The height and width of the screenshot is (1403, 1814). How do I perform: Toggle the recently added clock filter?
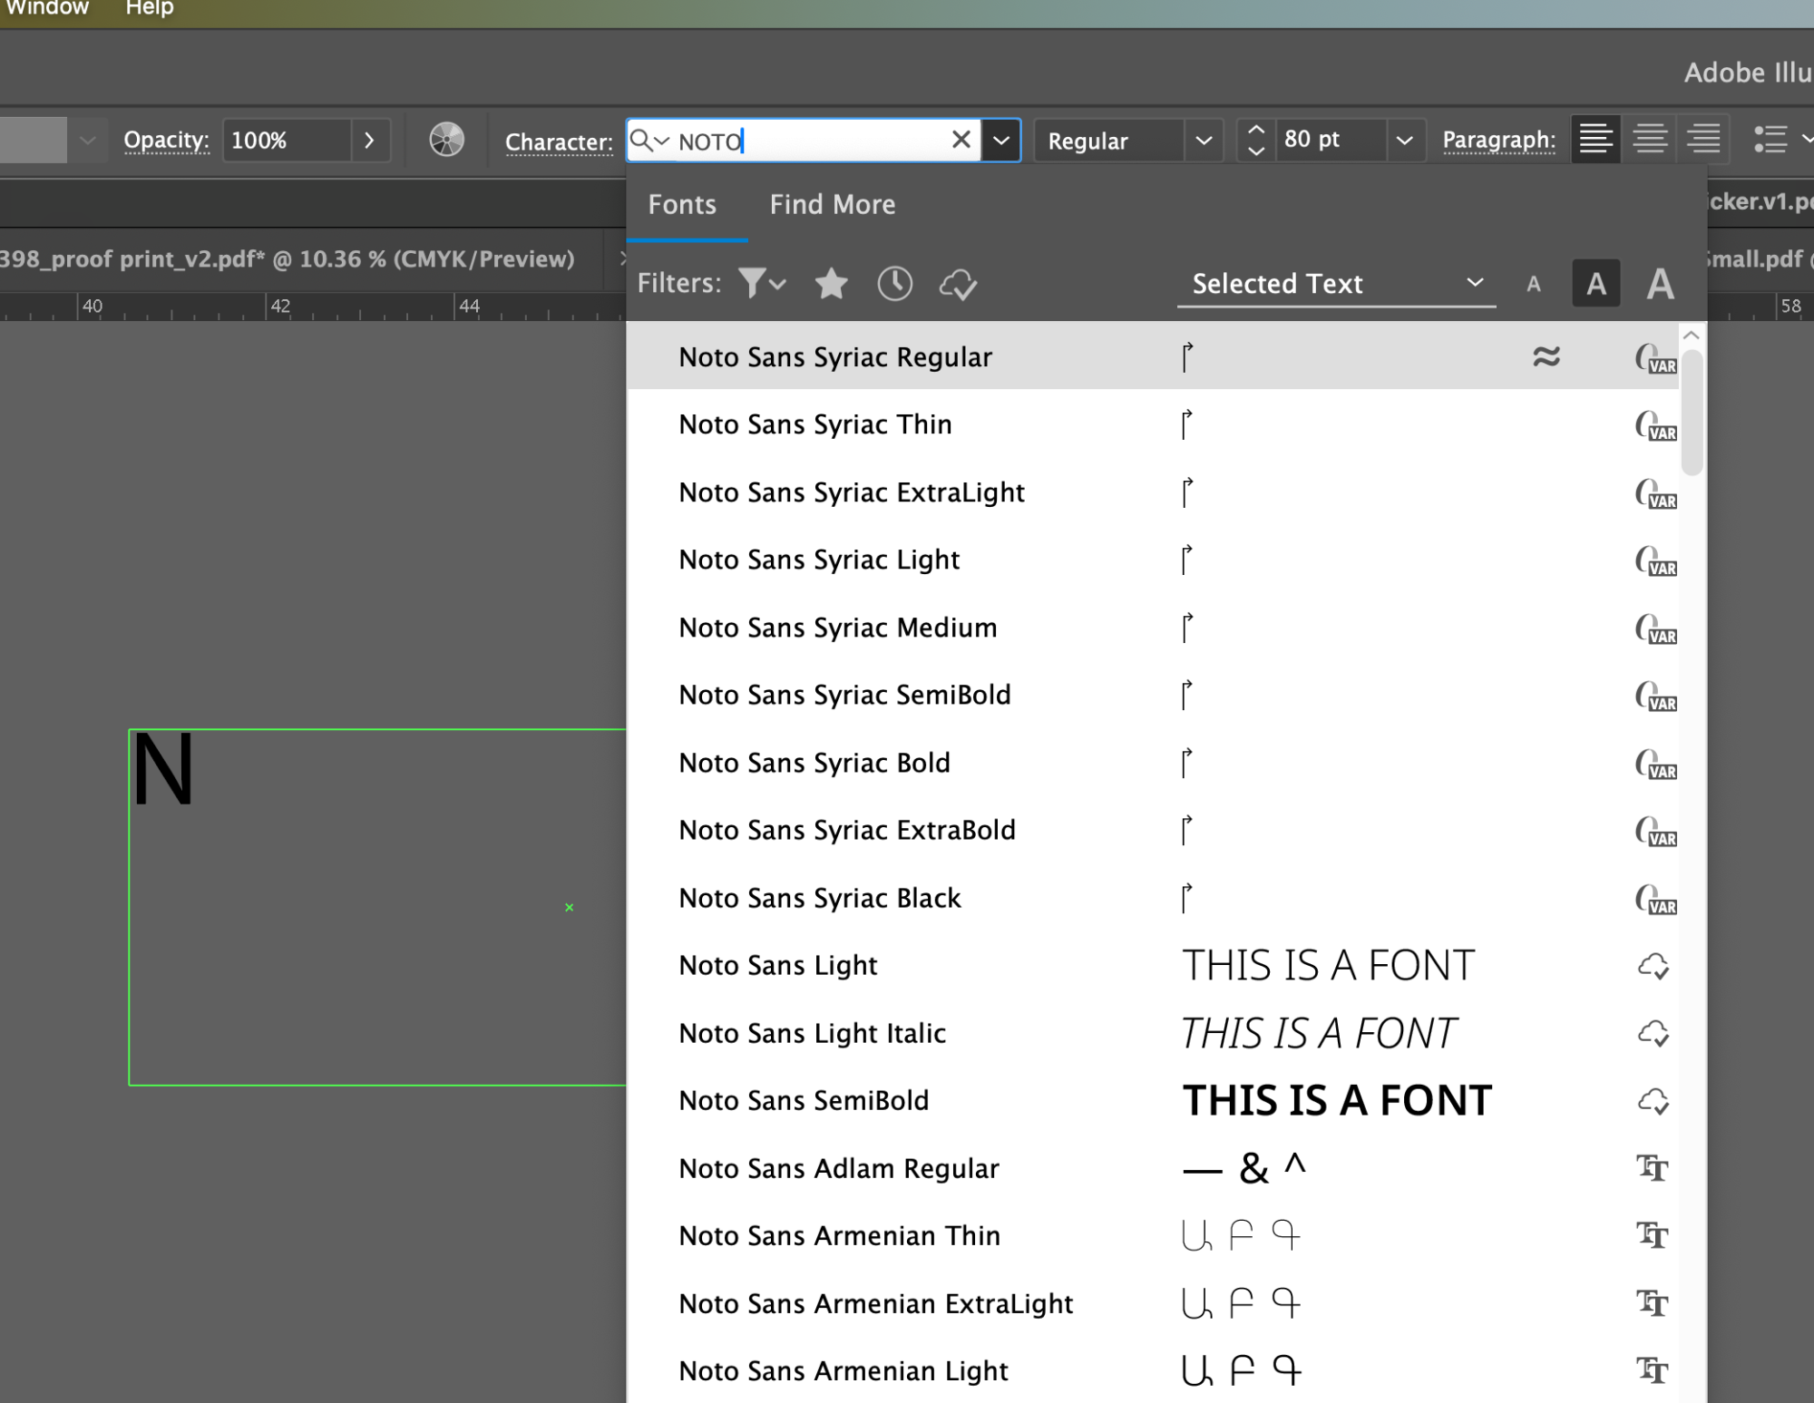coord(894,284)
